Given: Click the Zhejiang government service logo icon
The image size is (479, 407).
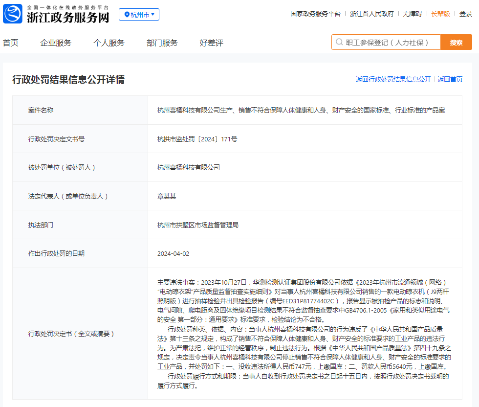Looking at the screenshot, I should tap(13, 14).
